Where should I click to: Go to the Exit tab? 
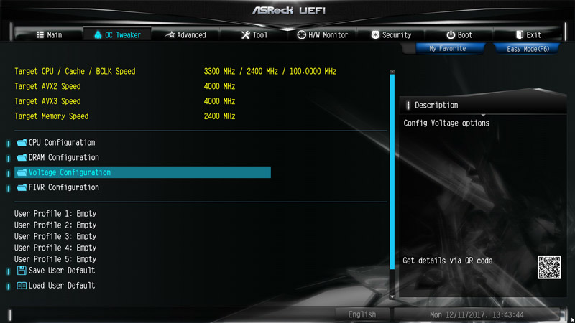coord(528,34)
